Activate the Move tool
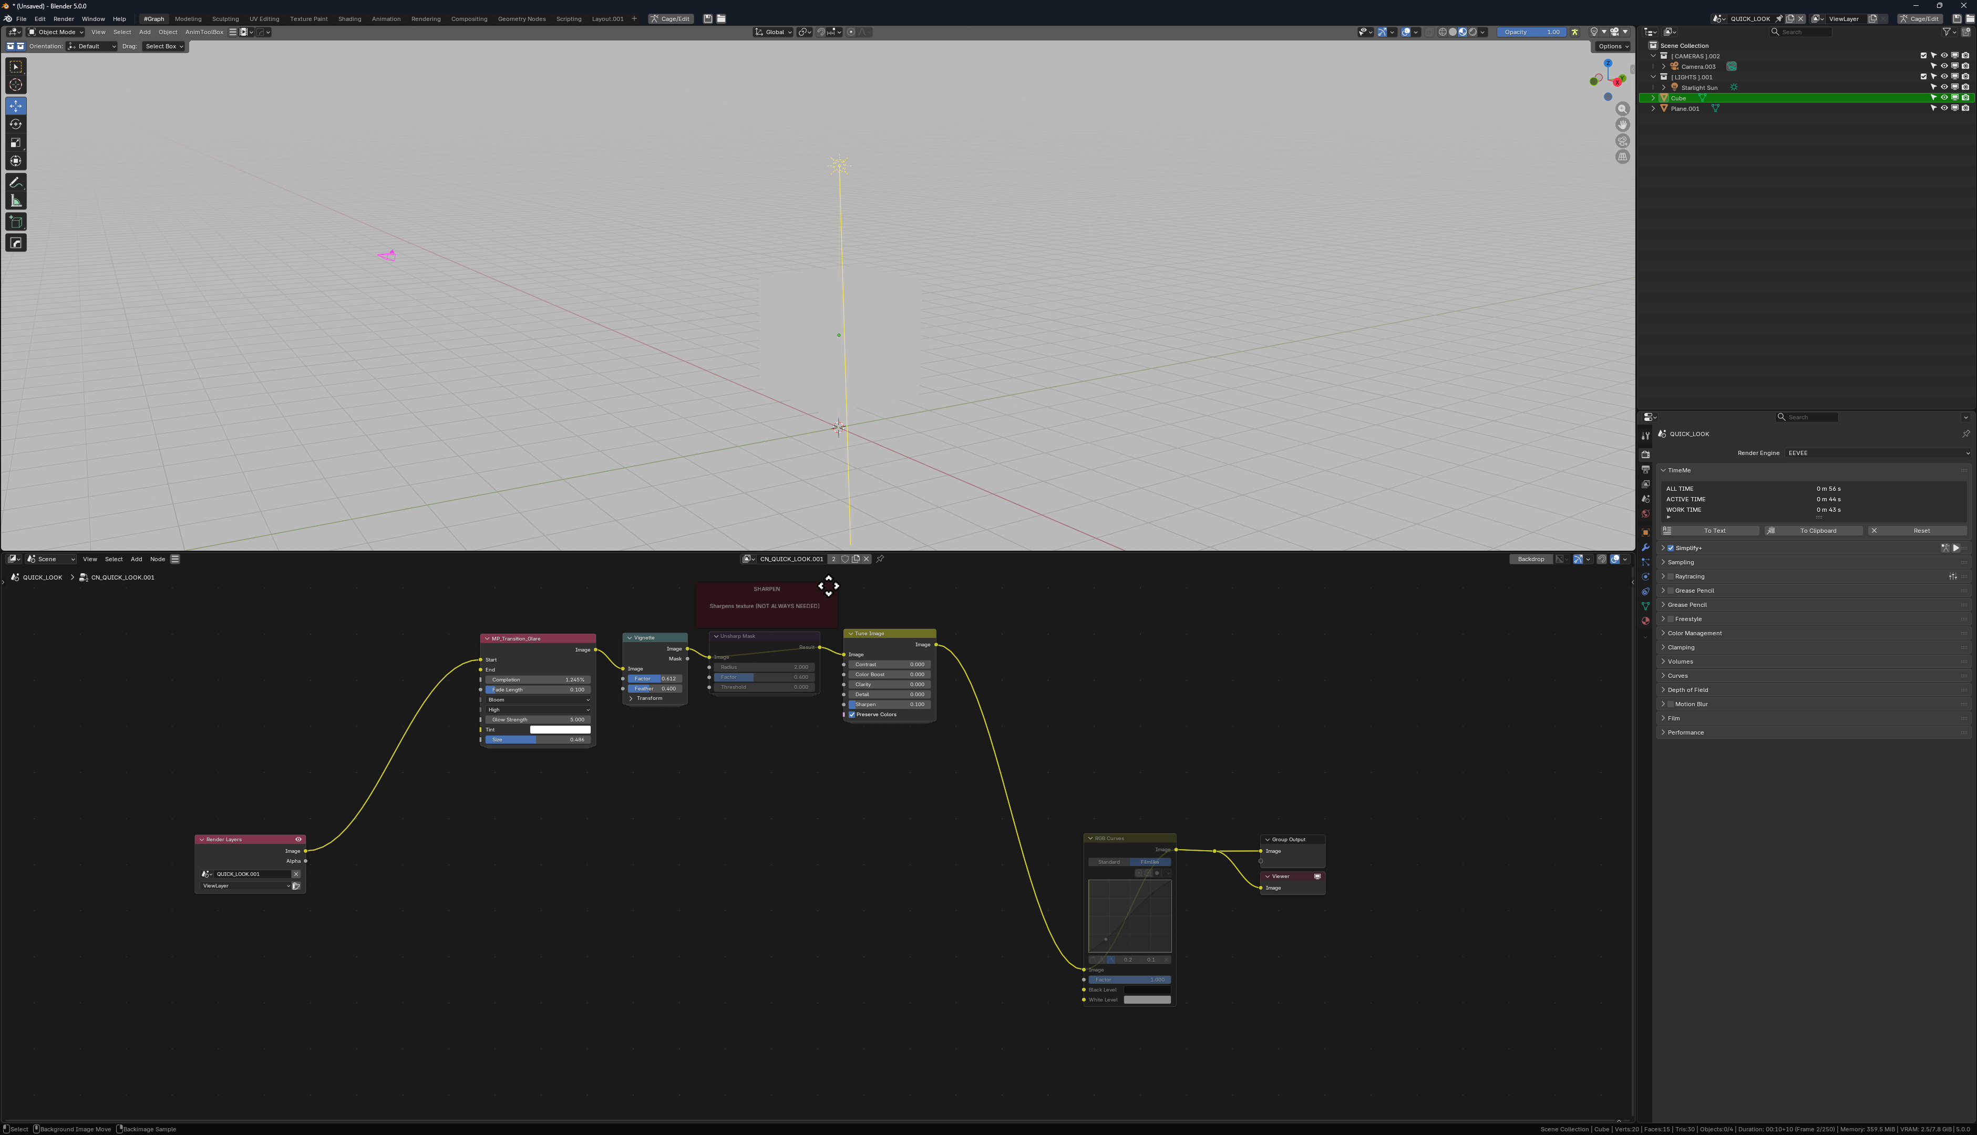This screenshot has height=1135, width=1977. click(x=16, y=106)
